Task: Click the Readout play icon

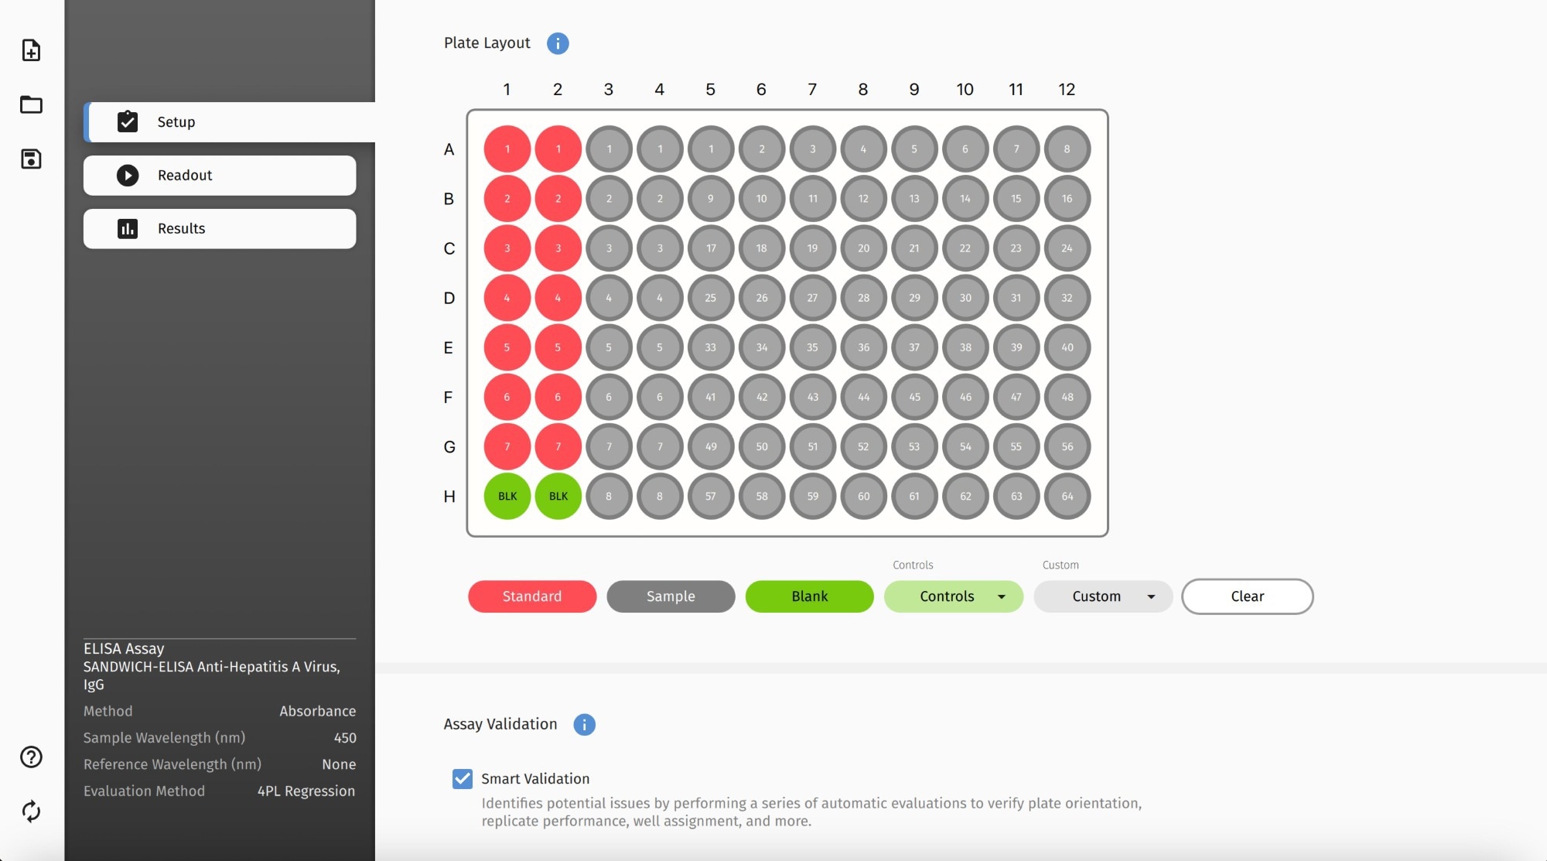Action: [x=128, y=176]
